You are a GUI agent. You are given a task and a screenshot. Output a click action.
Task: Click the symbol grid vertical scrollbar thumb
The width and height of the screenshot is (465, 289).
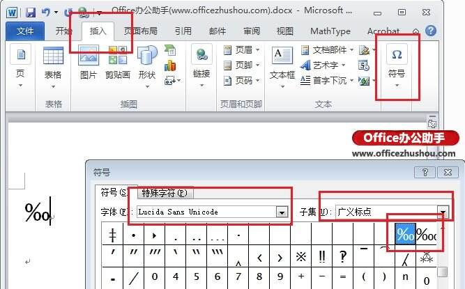point(442,272)
